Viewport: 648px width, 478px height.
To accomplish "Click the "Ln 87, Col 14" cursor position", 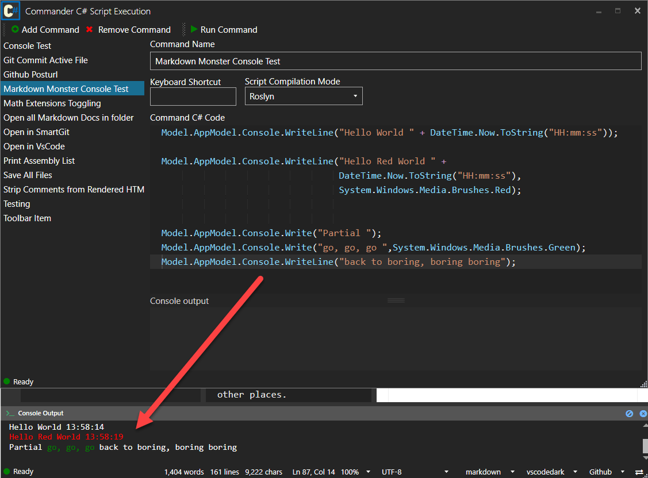I will point(314,472).
